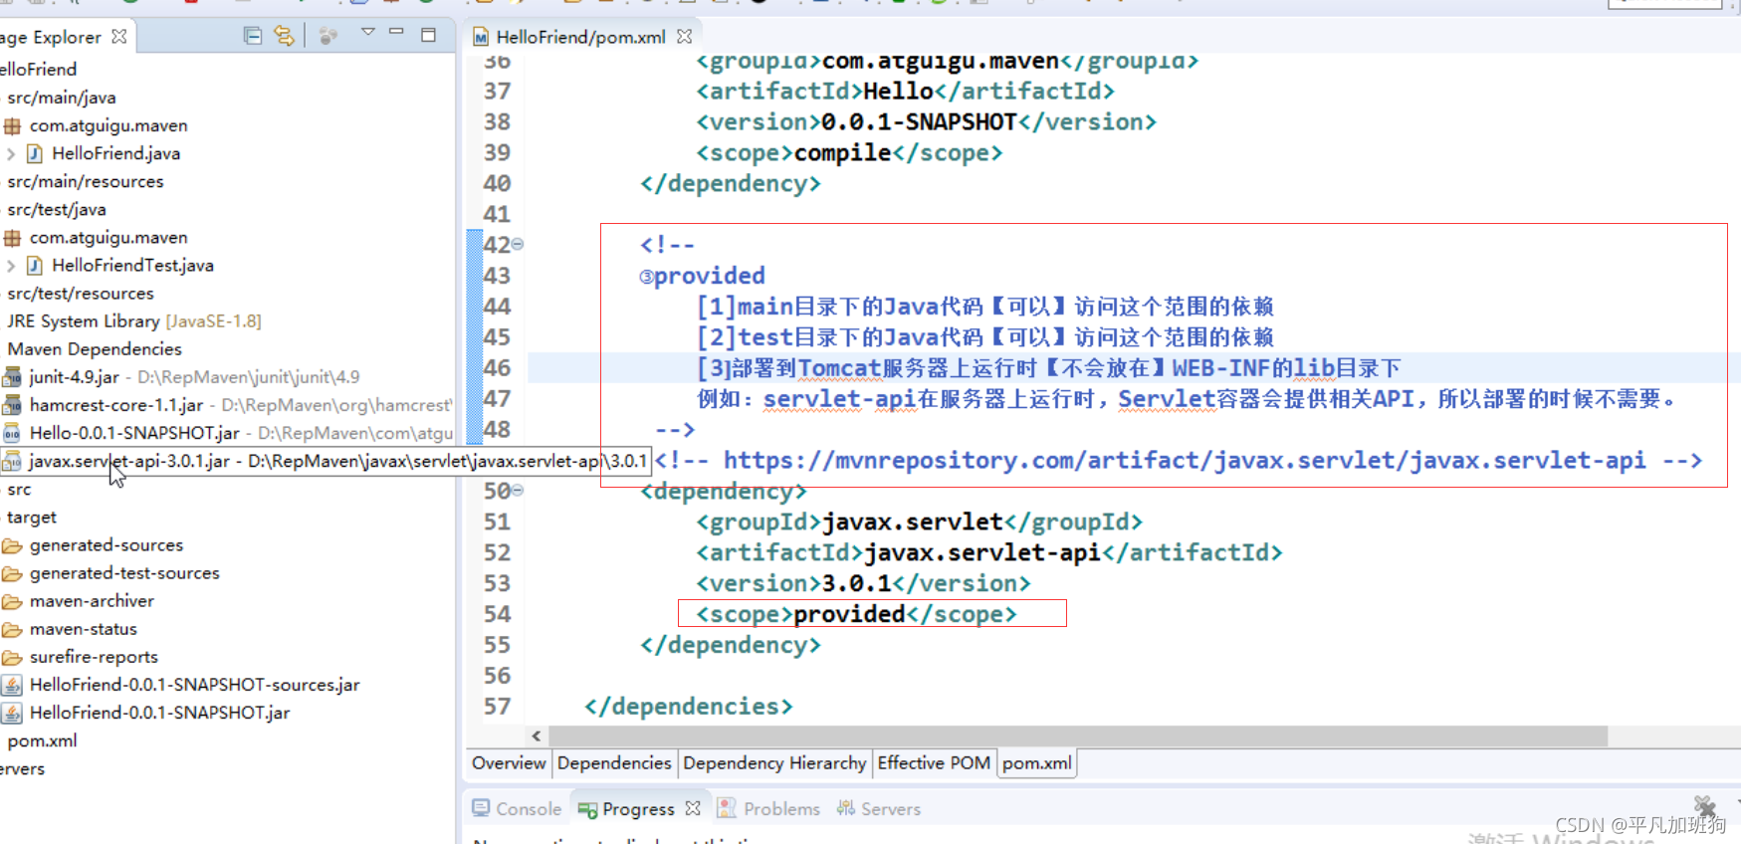
Task: Click compile scope on line 39
Action: coord(842,152)
